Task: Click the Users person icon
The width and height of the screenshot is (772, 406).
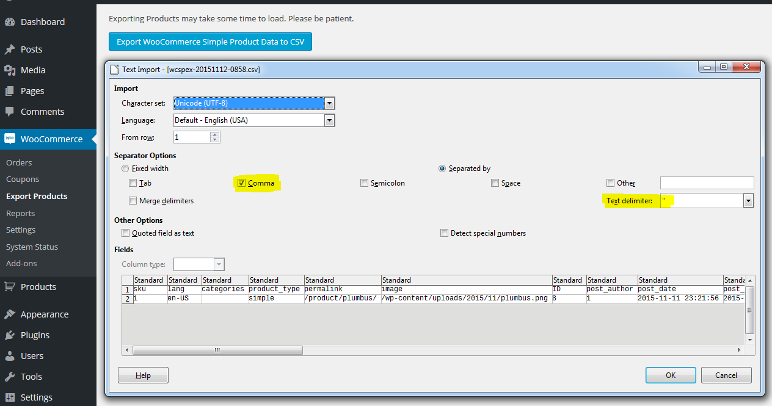Action: 10,356
